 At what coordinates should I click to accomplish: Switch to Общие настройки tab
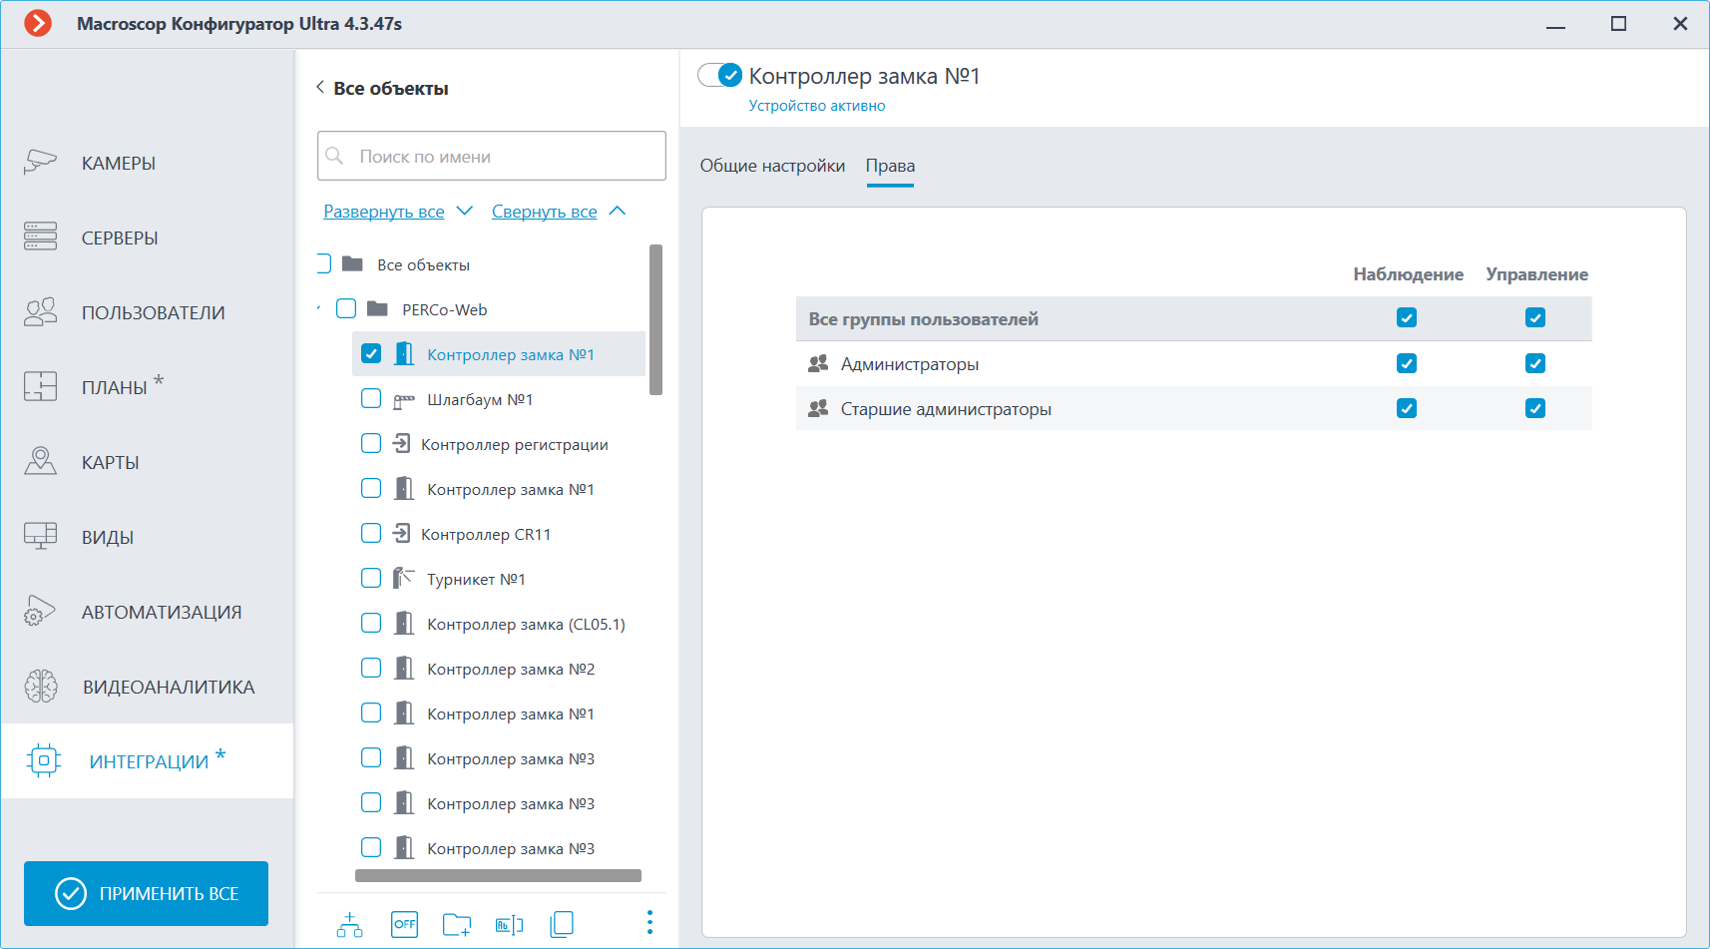point(772,166)
